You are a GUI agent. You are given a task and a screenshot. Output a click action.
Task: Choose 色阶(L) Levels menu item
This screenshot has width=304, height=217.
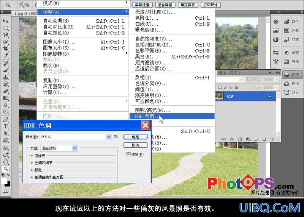pyautogui.click(x=172, y=18)
